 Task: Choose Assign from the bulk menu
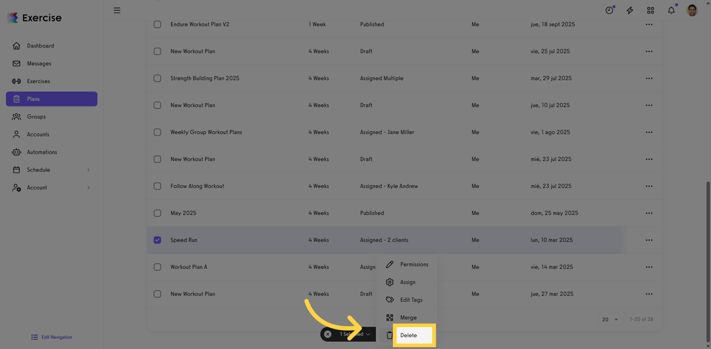(407, 282)
